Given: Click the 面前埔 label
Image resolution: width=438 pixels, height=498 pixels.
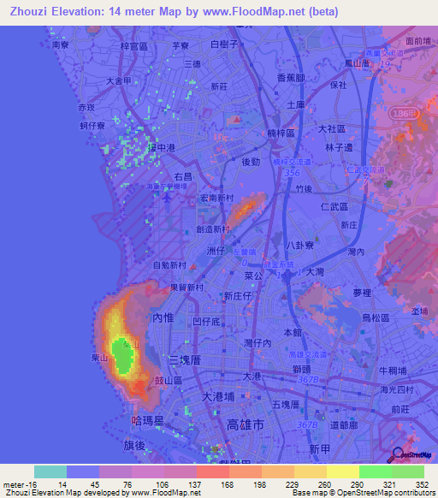Looking at the screenshot, I should tap(418, 41).
